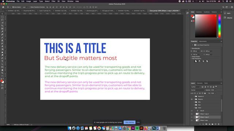The width and height of the screenshot is (234, 131).
Task: Expand the How layer group
Action: coord(194,105)
